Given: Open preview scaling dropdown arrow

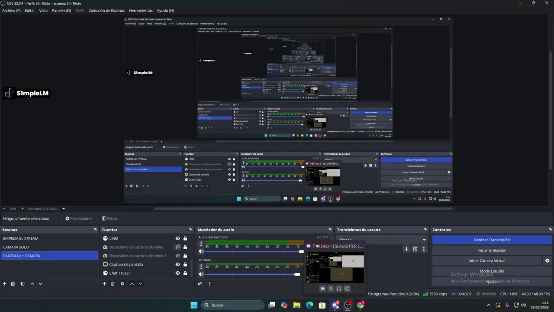Looking at the screenshot, I should [x=64, y=209].
